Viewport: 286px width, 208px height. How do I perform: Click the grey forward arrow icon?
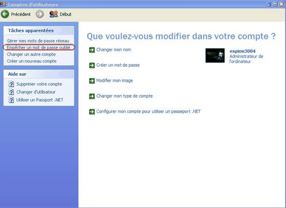[x=39, y=14]
